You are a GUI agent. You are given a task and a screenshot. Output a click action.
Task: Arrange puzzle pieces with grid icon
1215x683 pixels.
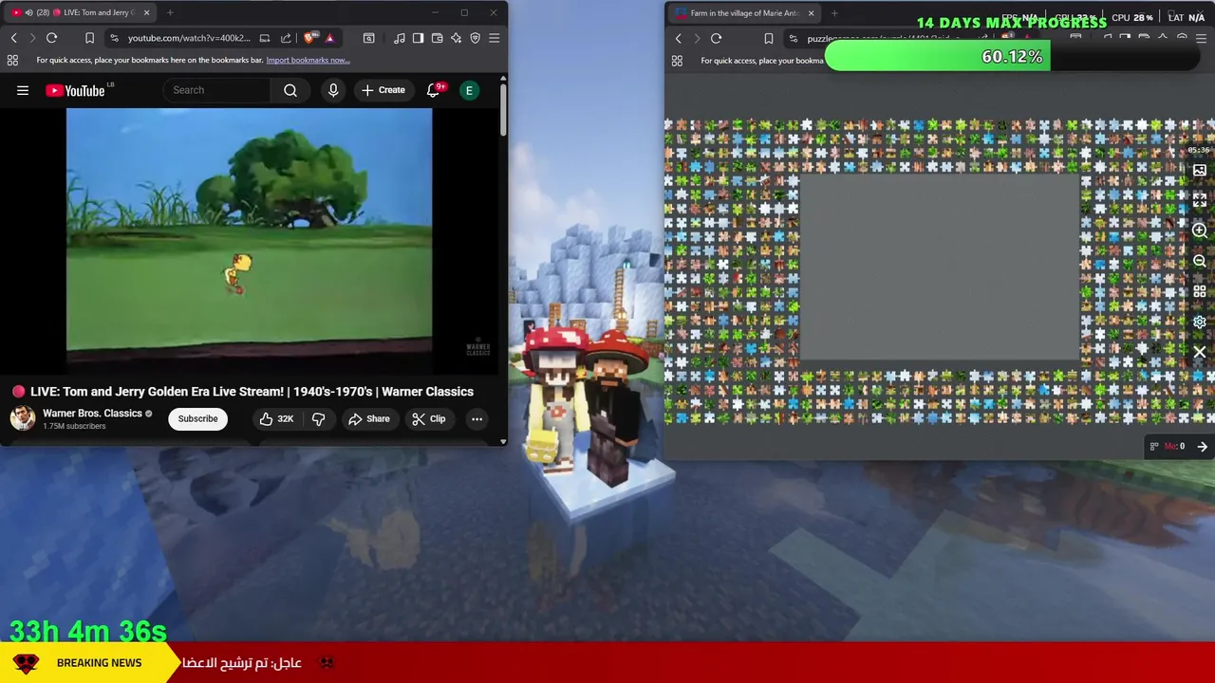(x=1200, y=291)
